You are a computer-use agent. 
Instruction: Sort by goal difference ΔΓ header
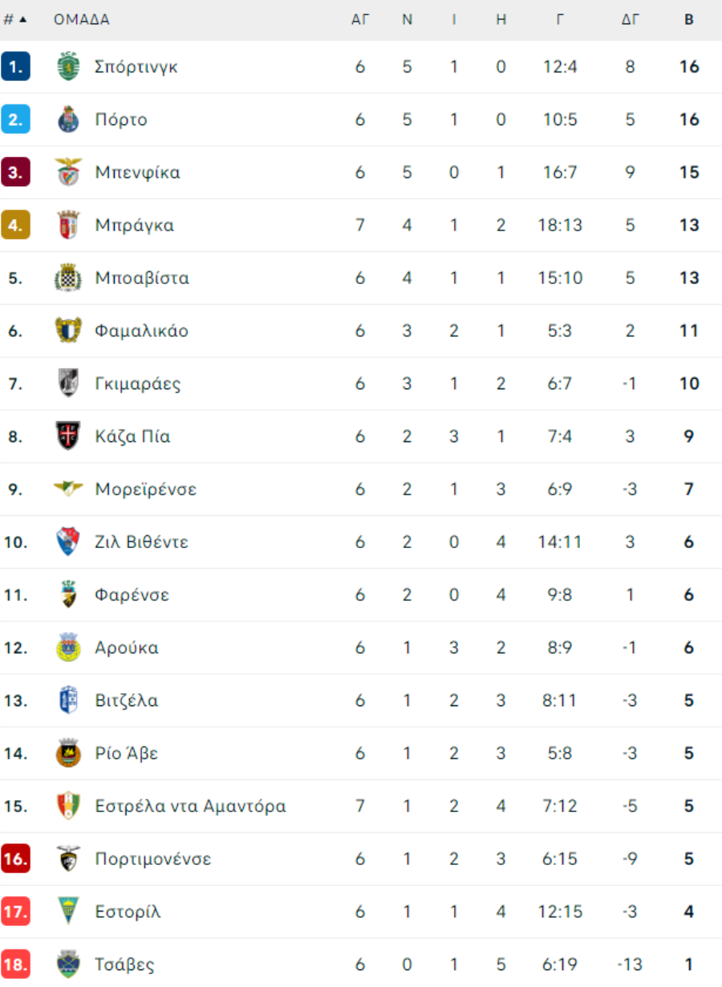pyautogui.click(x=631, y=20)
